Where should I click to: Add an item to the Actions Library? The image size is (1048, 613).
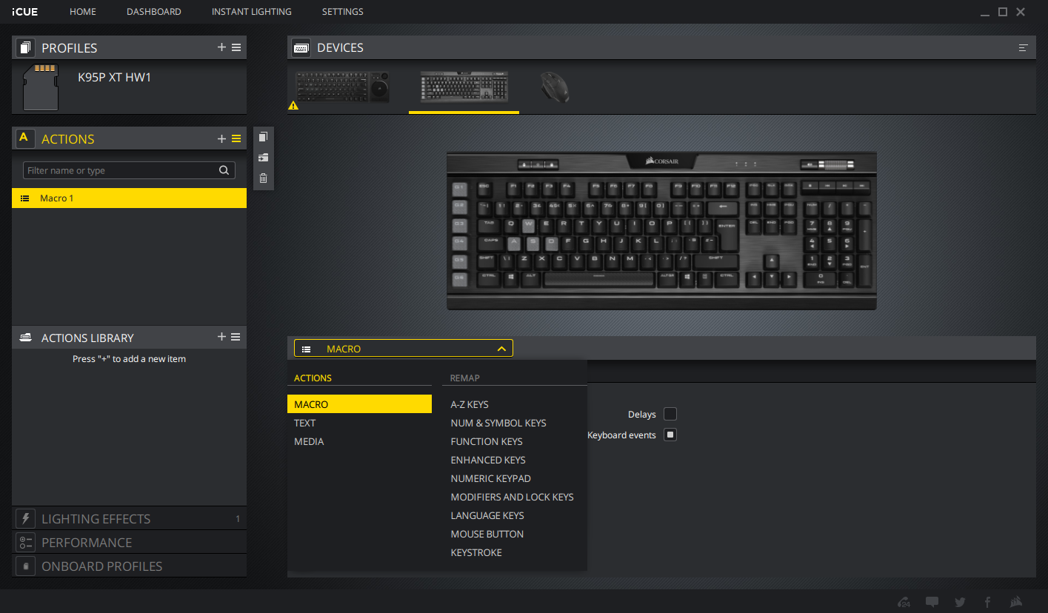[221, 337]
